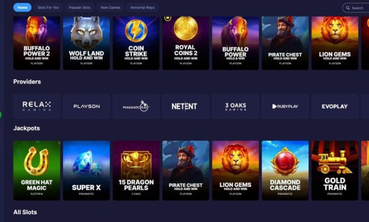The width and height of the screenshot is (369, 222).
Task: Open the Immortal Ways tab
Action: 142,8
